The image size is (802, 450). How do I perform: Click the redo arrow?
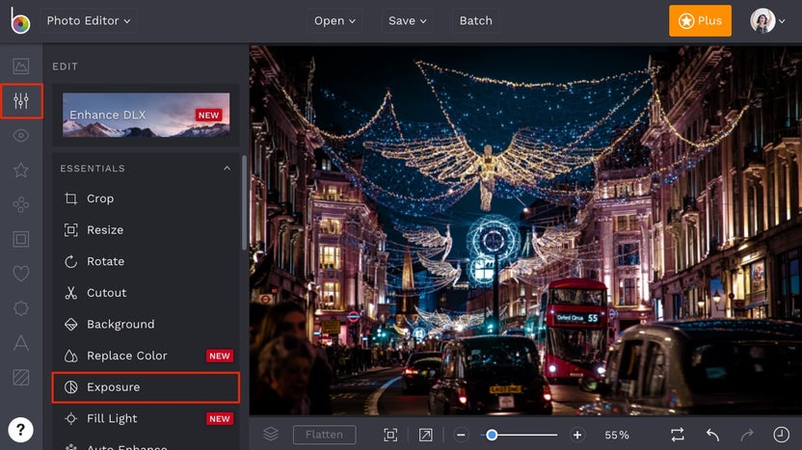click(x=747, y=435)
